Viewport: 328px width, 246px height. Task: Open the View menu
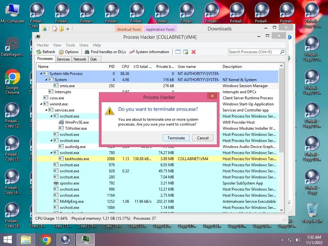click(57, 45)
